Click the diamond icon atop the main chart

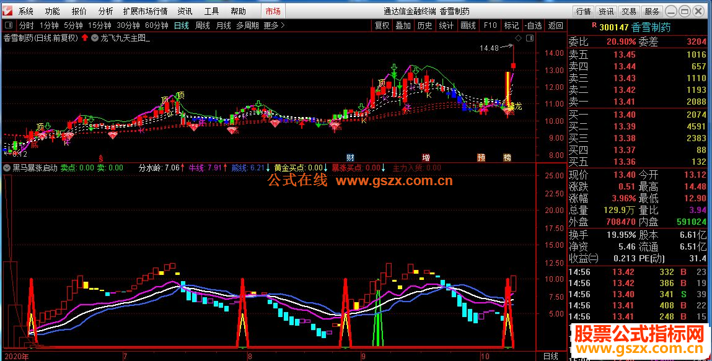click(x=519, y=38)
